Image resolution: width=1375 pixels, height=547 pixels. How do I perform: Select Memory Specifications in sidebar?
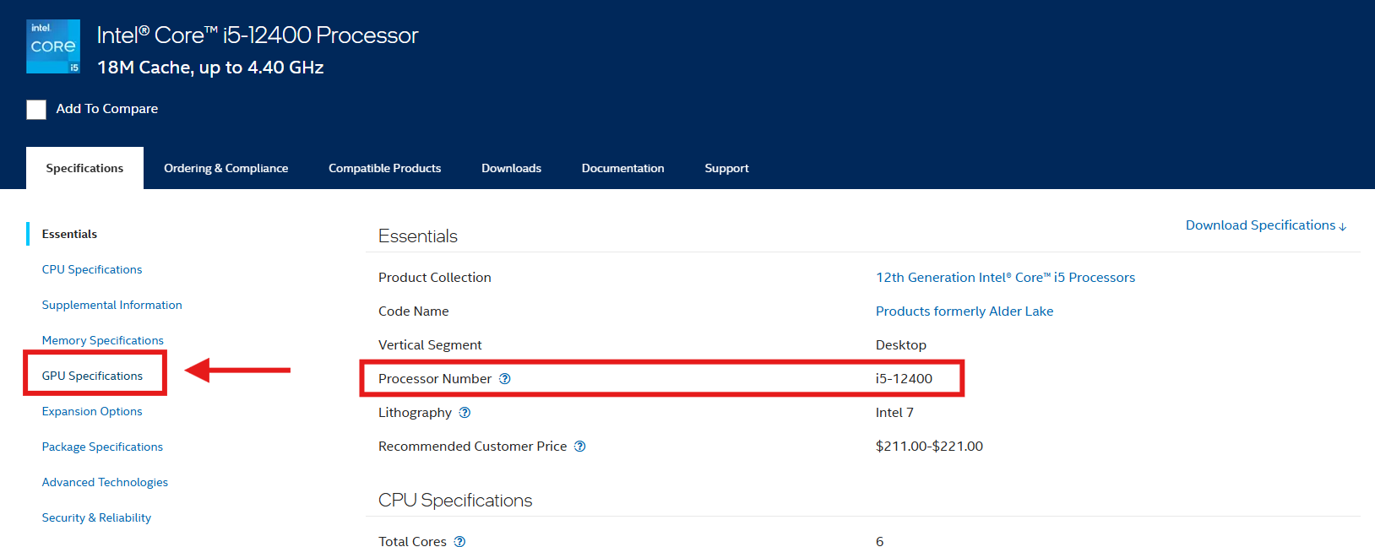(102, 340)
